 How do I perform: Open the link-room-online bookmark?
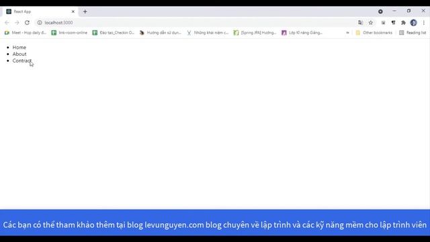click(x=69, y=33)
